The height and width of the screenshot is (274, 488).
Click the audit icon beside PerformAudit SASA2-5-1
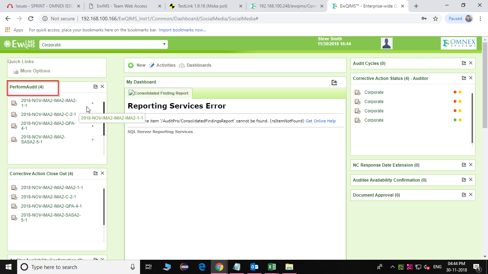click(x=14, y=139)
